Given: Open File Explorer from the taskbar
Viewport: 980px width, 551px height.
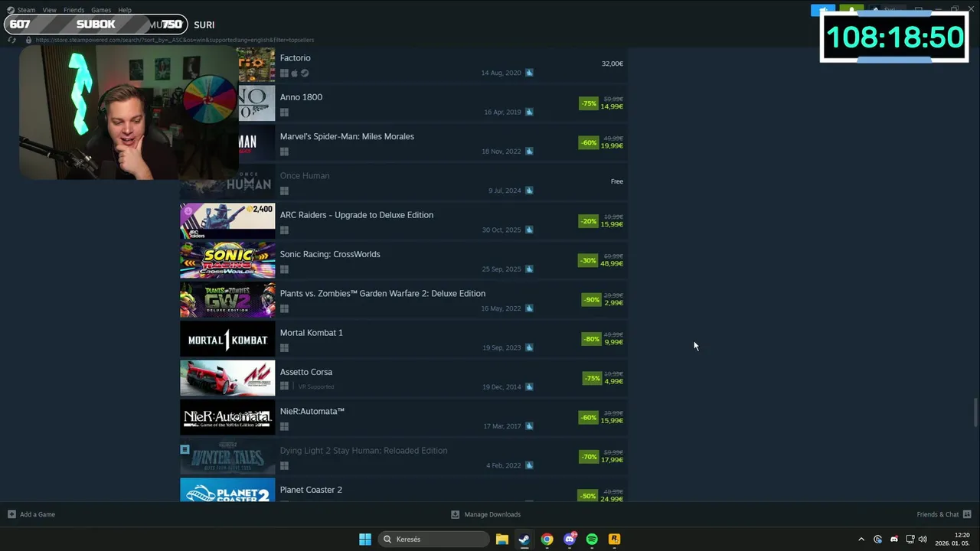Looking at the screenshot, I should (501, 539).
